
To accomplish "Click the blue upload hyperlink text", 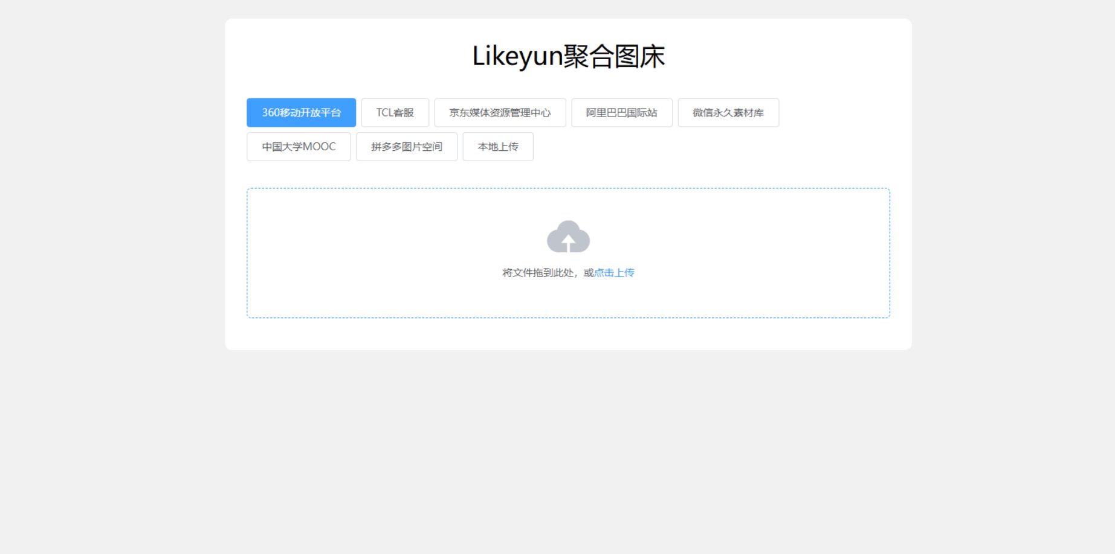I will pos(615,272).
